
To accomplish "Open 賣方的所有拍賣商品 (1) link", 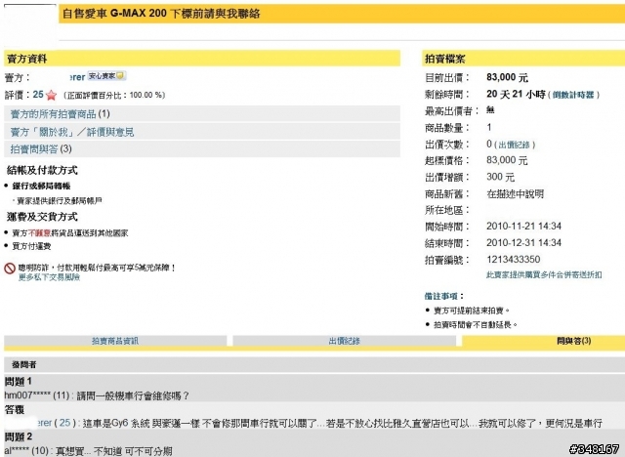I will (60, 114).
